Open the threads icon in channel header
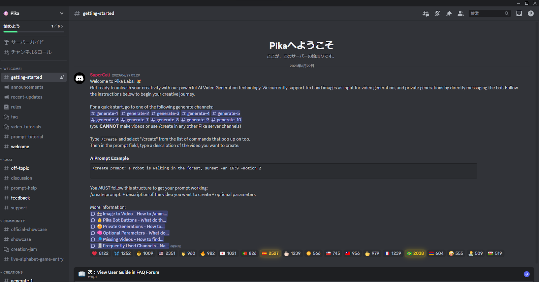Viewport: 539px width, 282px height. (x=426, y=13)
